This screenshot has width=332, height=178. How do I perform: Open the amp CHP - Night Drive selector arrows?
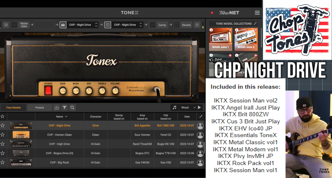(x=96, y=25)
